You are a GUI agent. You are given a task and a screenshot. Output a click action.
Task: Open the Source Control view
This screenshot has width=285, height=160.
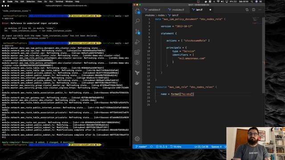click(137, 32)
